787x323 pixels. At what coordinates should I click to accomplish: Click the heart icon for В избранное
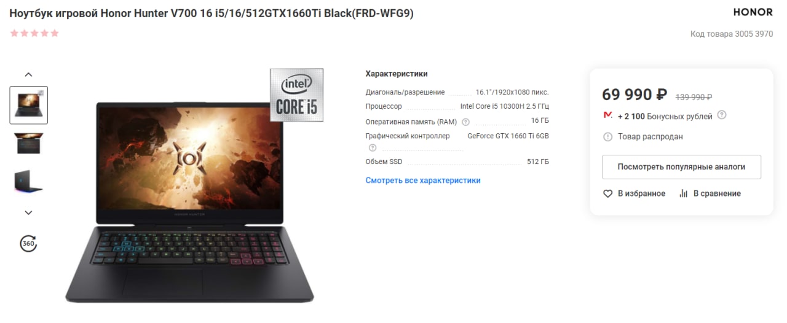(607, 193)
